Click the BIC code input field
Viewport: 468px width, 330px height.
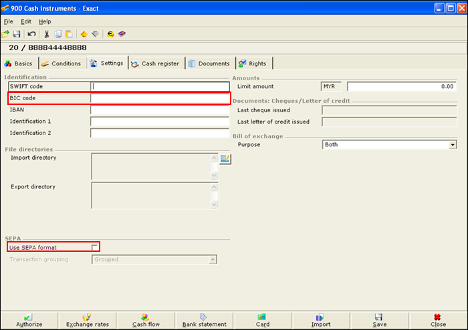click(160, 98)
